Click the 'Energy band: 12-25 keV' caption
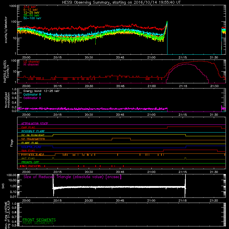This screenshot has height=229, width=229. tap(42, 91)
